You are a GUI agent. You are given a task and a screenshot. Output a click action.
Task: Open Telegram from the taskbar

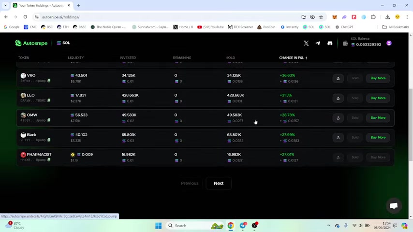click(243, 226)
